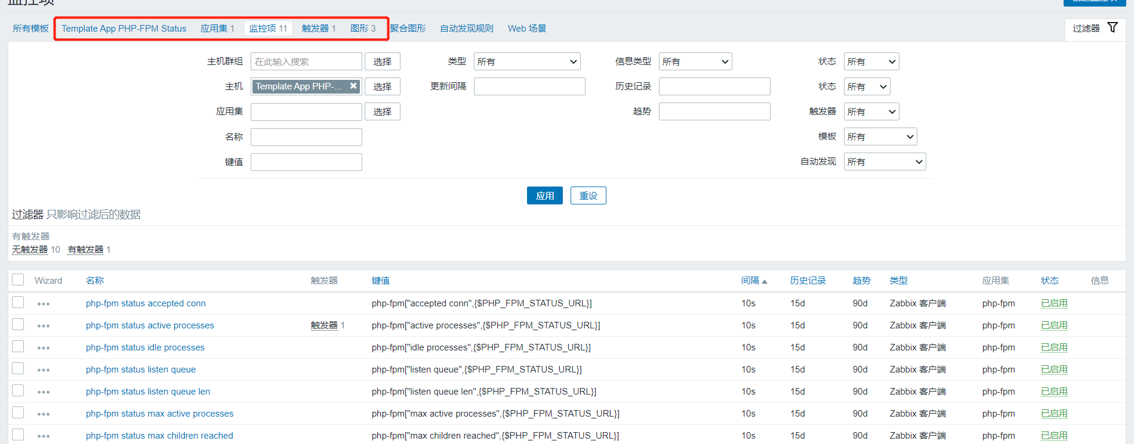Screen dimensions: 1134x444
Task: Focus the 主机群组 search field
Action: [x=306, y=61]
